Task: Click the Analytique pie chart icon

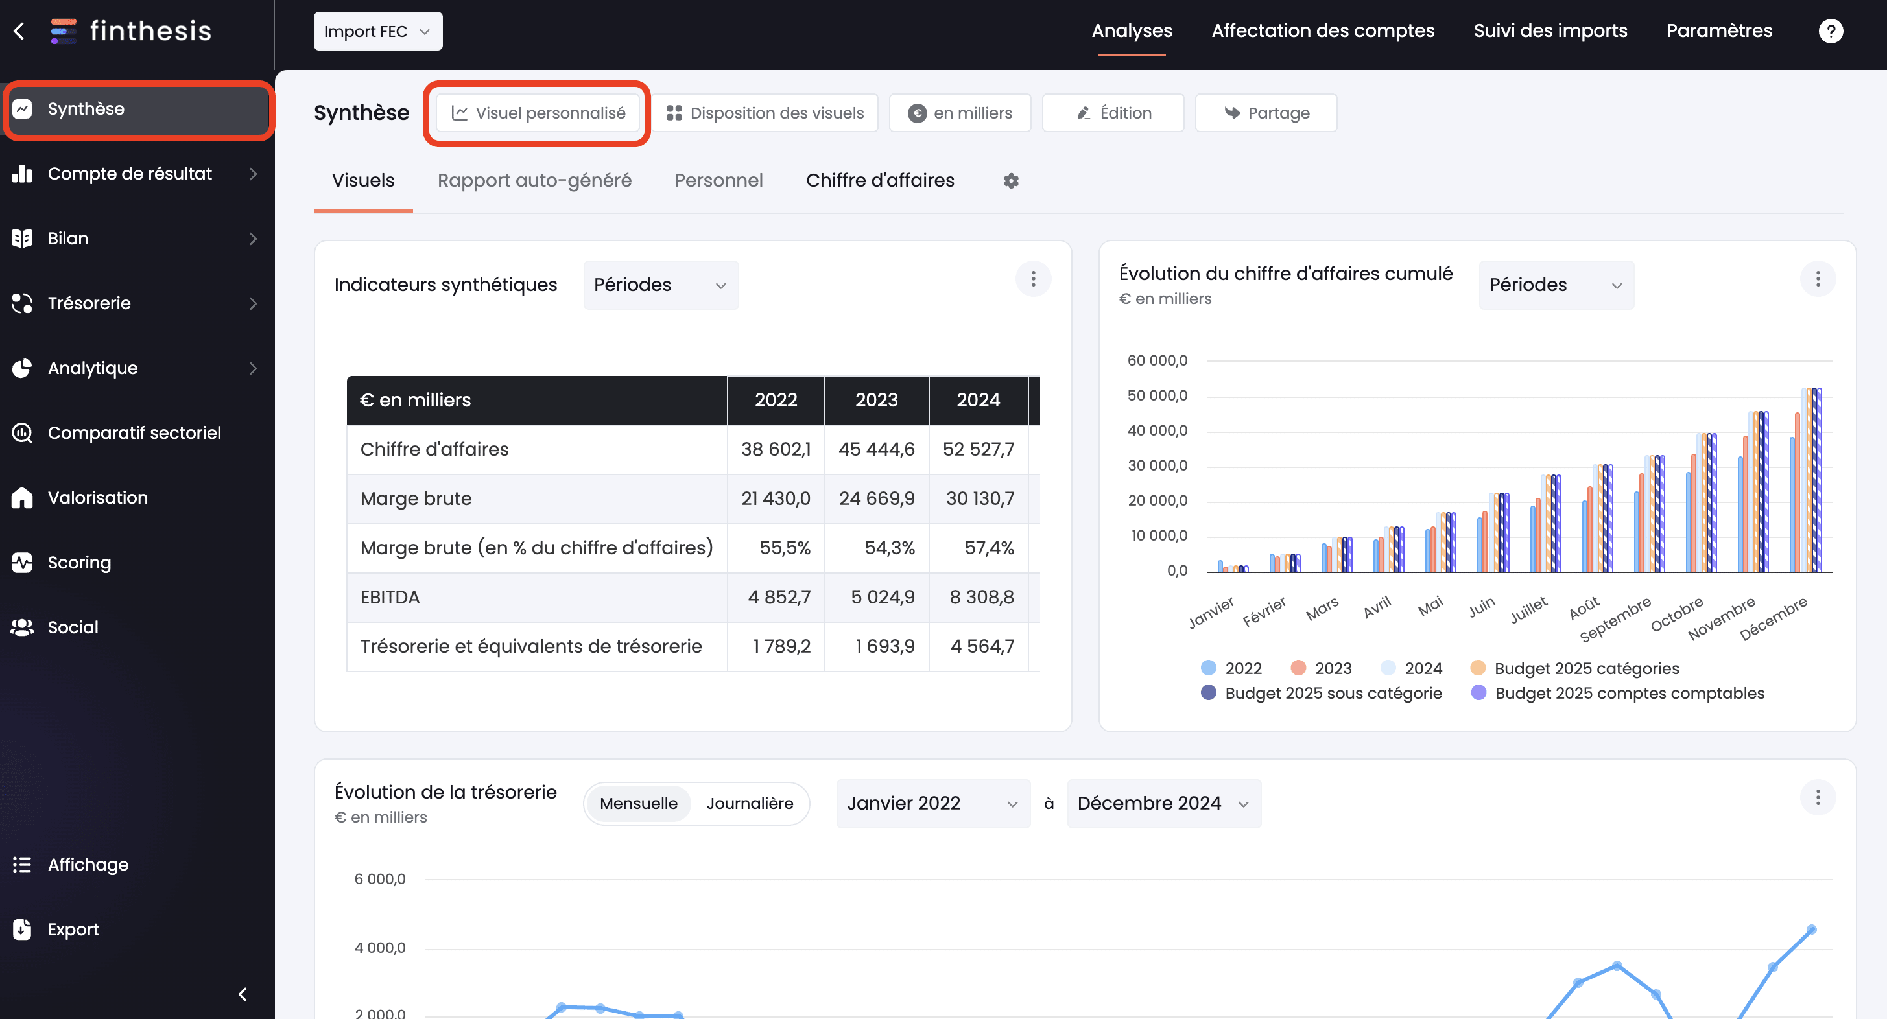Action: 23,368
